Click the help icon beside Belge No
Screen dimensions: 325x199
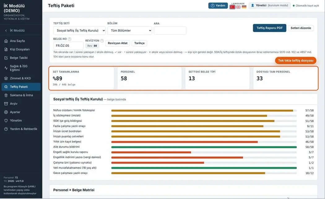[x=69, y=39]
